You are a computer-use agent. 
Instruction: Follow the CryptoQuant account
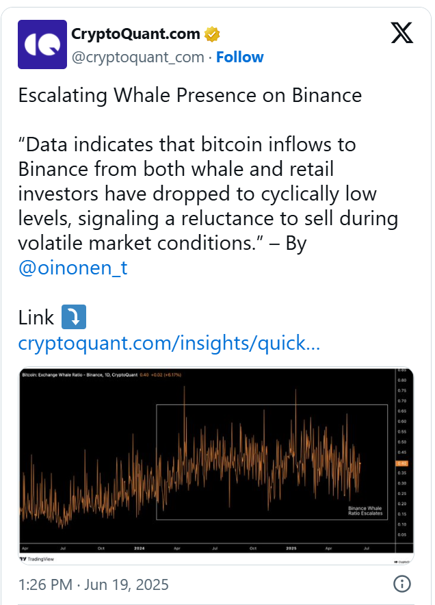point(240,57)
